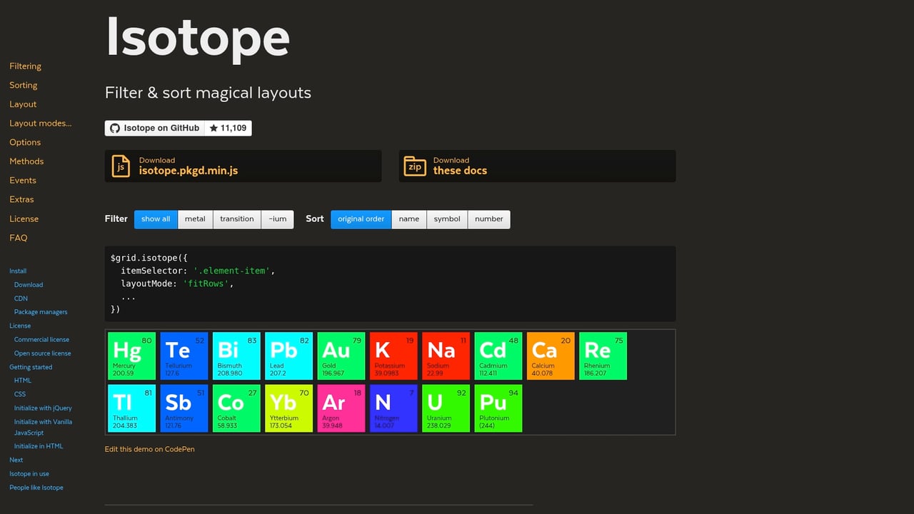Enable the metal filter
Screen dimensions: 914x514
tap(195, 219)
